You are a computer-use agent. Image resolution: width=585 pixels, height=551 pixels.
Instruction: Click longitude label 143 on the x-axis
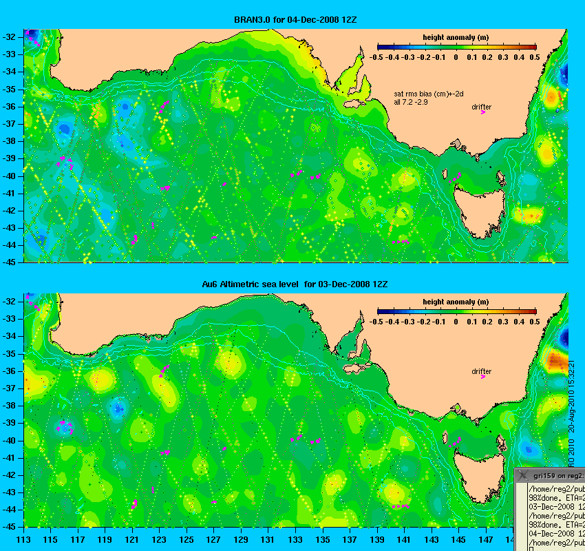point(432,540)
